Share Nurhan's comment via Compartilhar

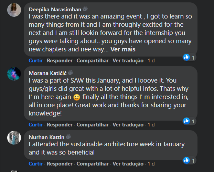pyautogui.click(x=93, y=163)
